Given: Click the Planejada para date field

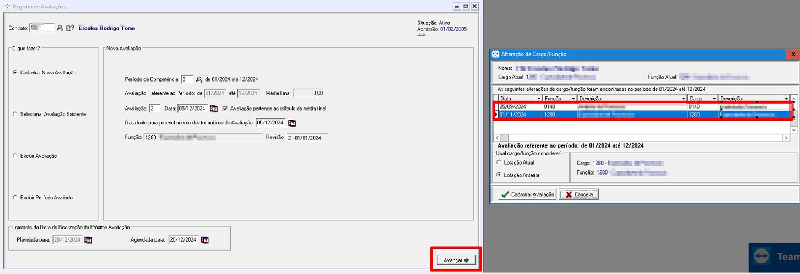Looking at the screenshot, I should point(67,240).
